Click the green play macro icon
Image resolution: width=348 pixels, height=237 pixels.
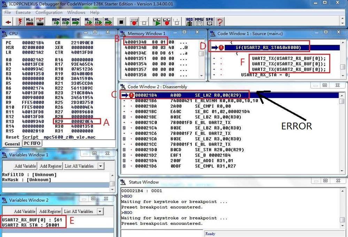(157, 22)
